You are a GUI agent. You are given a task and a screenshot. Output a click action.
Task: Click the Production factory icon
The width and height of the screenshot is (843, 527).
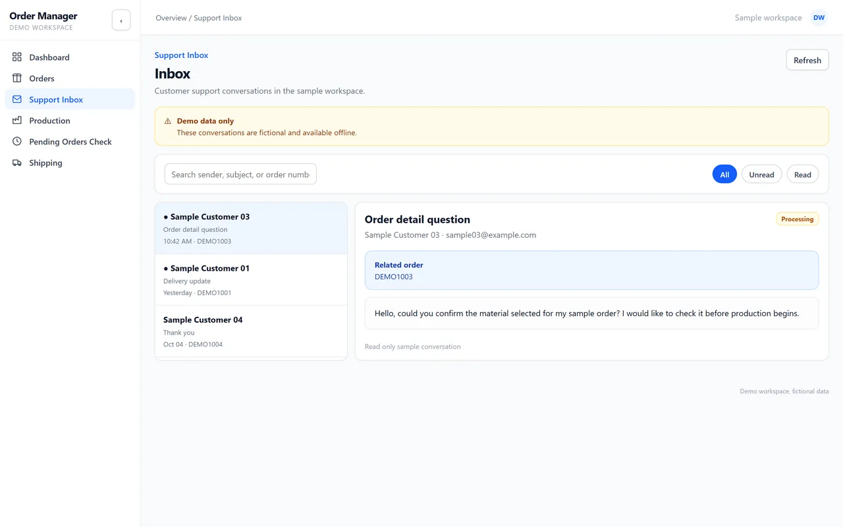17,121
